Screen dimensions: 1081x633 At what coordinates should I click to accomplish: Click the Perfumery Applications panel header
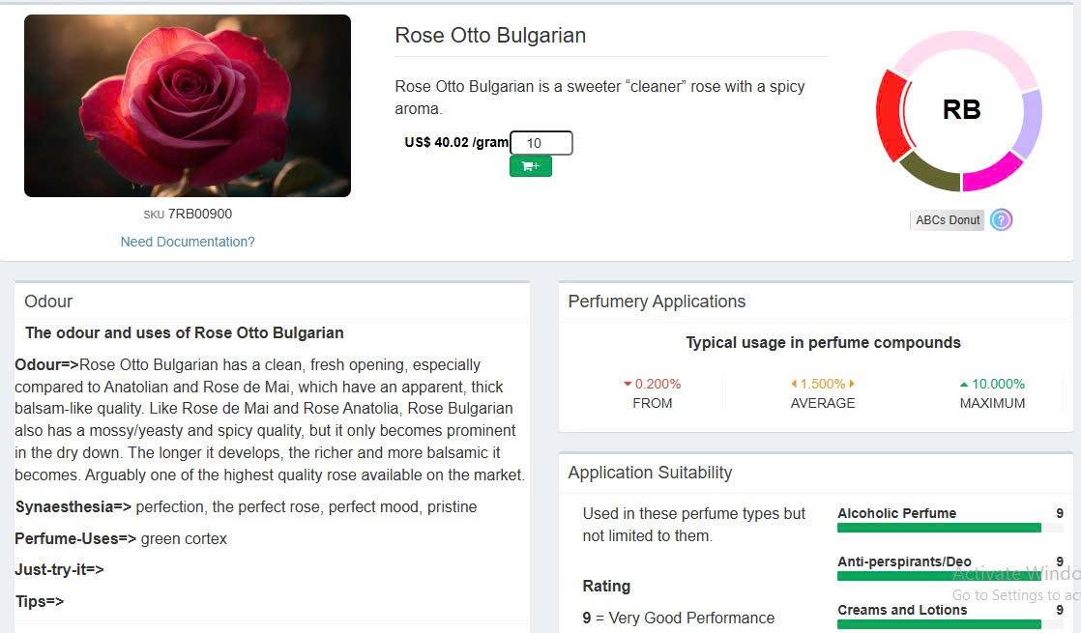pos(657,302)
